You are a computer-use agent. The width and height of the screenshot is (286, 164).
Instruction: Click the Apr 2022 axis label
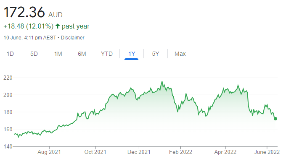(225, 152)
